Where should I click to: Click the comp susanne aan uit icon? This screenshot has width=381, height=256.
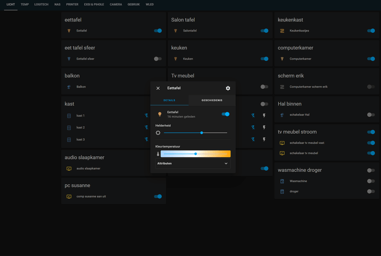69,196
